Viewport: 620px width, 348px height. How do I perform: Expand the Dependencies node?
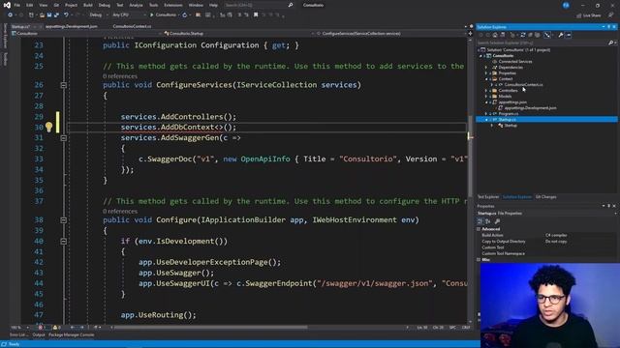click(x=486, y=68)
